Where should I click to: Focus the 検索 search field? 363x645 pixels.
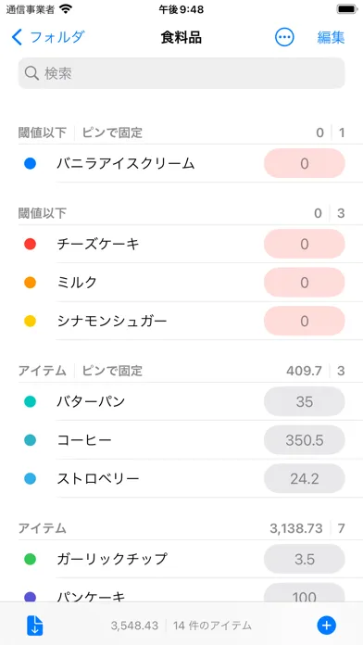pos(181,73)
